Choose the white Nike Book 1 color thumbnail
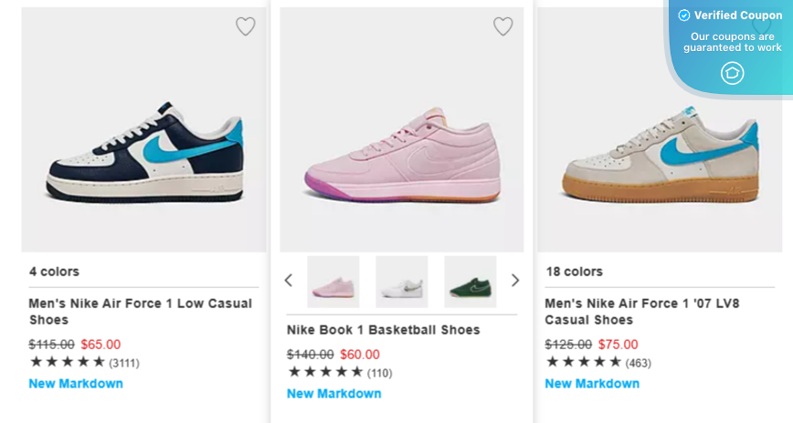 tap(402, 282)
